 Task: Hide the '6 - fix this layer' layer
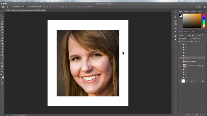coord(179,62)
